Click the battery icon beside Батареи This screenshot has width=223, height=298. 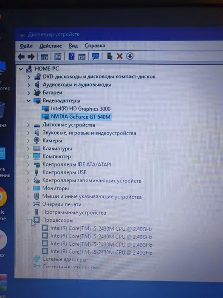[37, 93]
